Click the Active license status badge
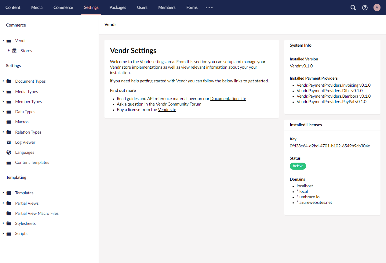The image size is (386, 263). coord(298,166)
